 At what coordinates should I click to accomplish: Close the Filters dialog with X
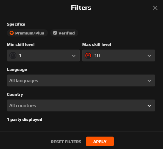155,8
